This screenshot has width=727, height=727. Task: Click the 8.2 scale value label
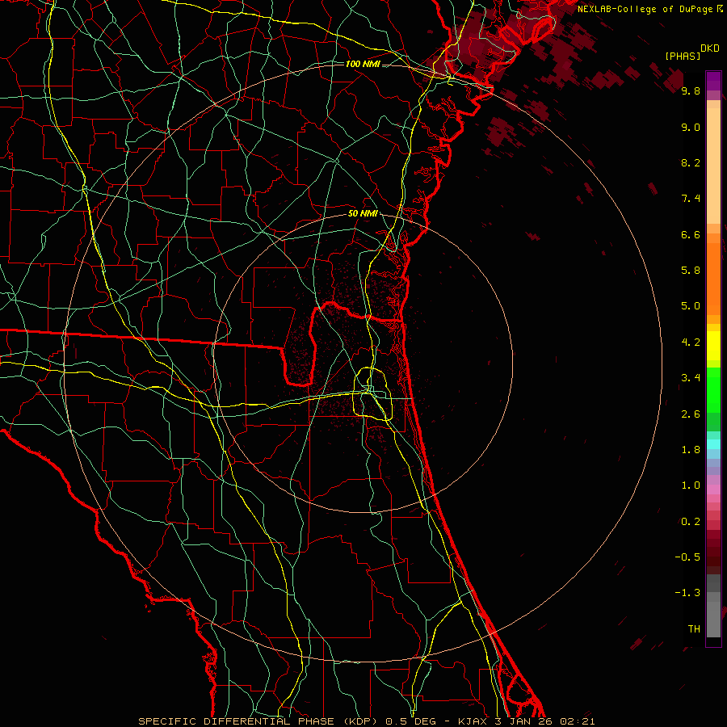(691, 162)
